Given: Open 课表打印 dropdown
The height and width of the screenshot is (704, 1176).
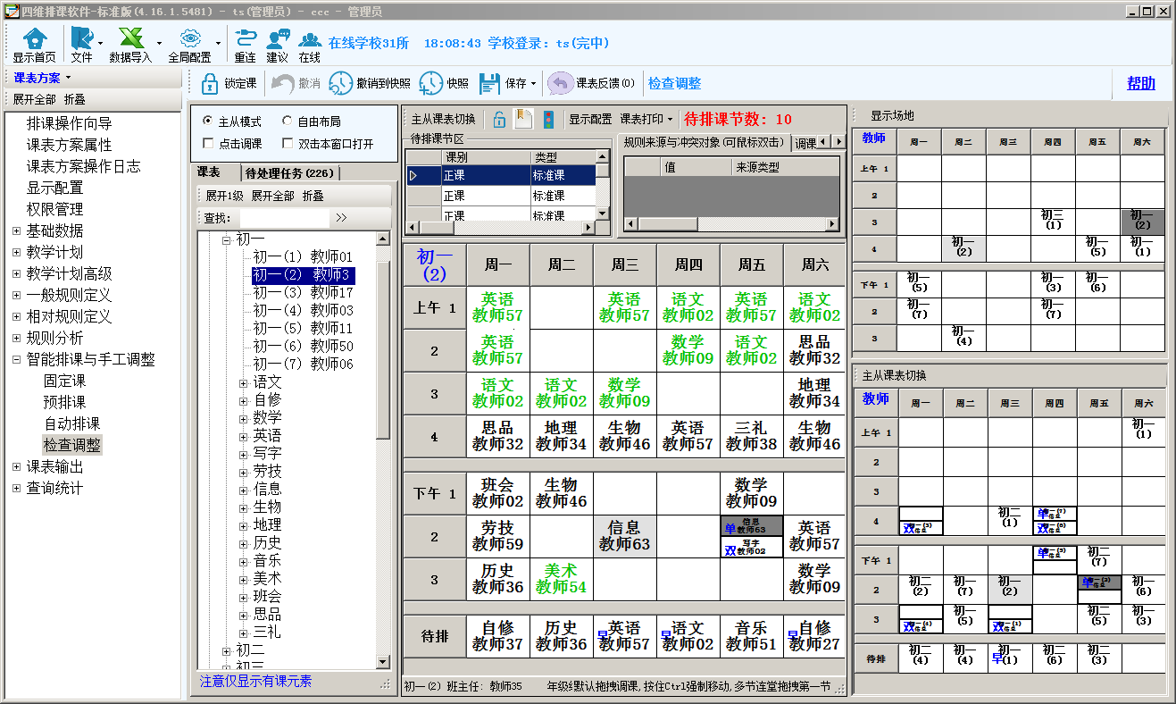Looking at the screenshot, I should coord(647,119).
